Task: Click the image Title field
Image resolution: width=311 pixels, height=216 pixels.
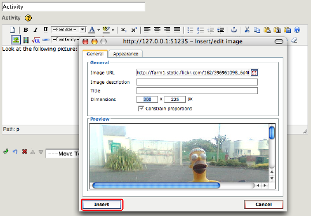Action: (197, 91)
